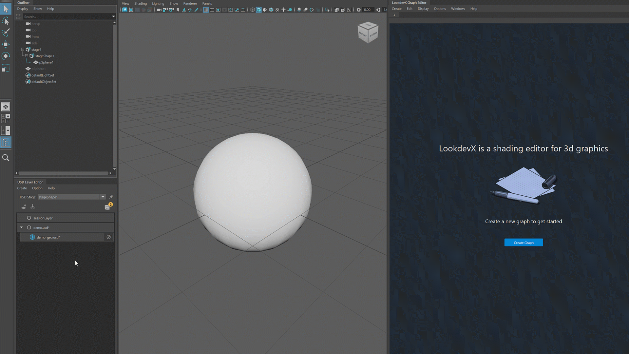Click the Outliner search field
The height and width of the screenshot is (354, 629).
pos(66,17)
